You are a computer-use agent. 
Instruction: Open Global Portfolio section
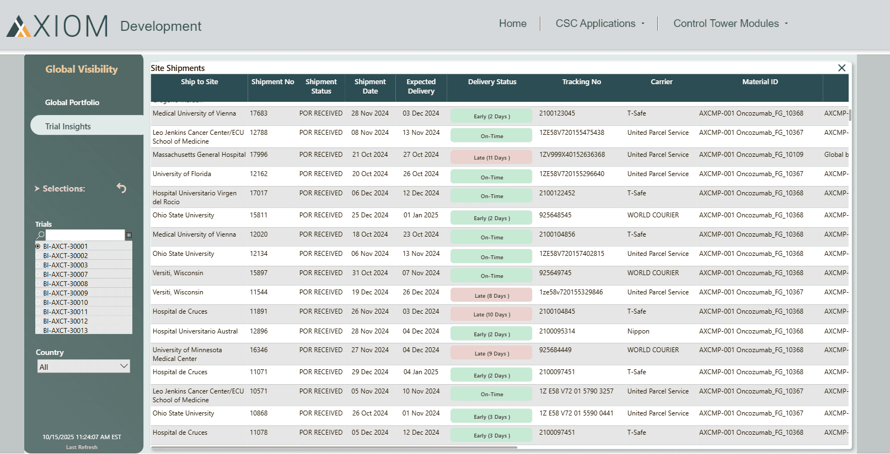click(x=72, y=102)
